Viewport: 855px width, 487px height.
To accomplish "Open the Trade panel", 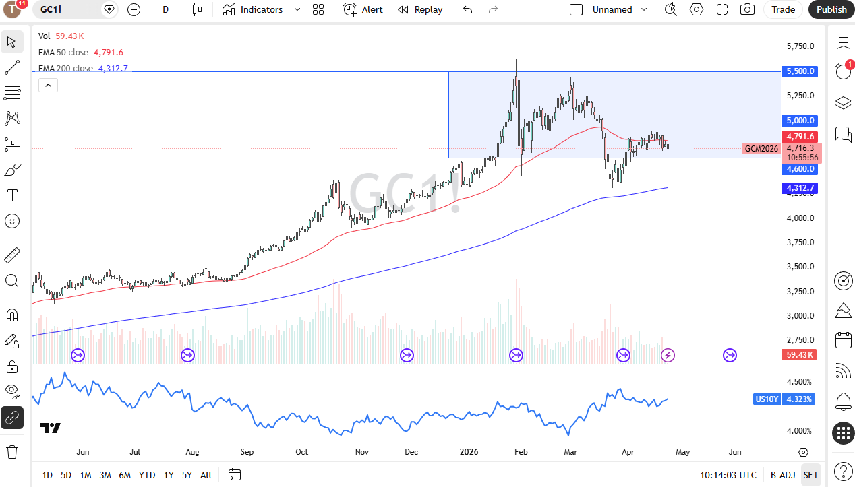I will pyautogui.click(x=784, y=9).
